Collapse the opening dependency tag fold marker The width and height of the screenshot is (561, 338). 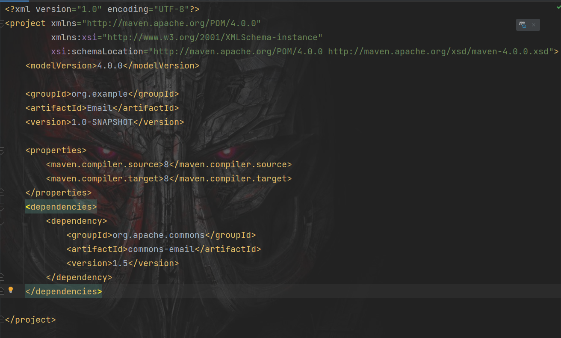click(x=2, y=221)
